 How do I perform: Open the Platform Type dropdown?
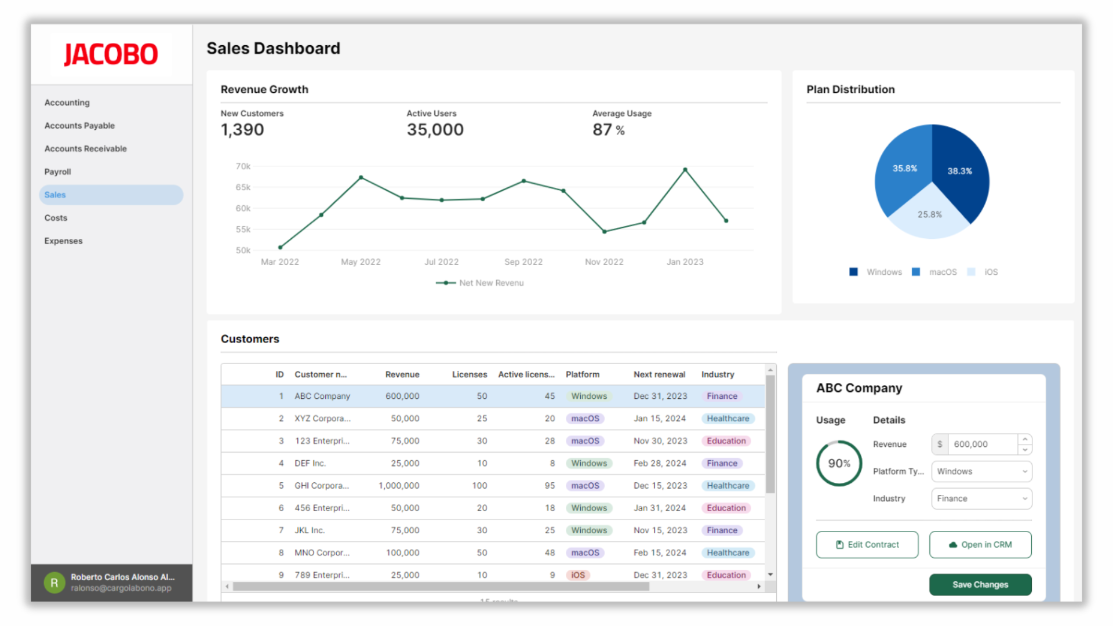pos(981,471)
